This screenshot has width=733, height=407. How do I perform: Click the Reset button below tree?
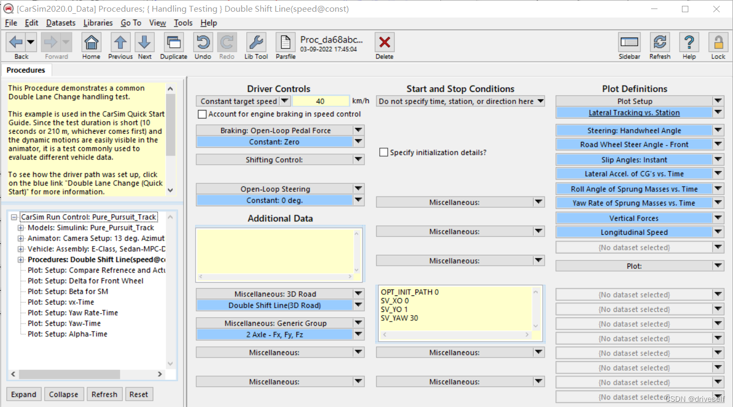click(x=139, y=394)
